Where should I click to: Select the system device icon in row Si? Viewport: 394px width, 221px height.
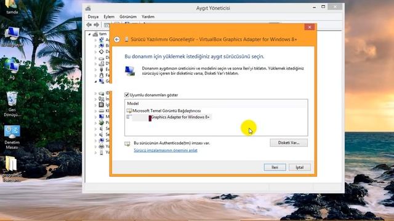pyautogui.click(x=101, y=141)
